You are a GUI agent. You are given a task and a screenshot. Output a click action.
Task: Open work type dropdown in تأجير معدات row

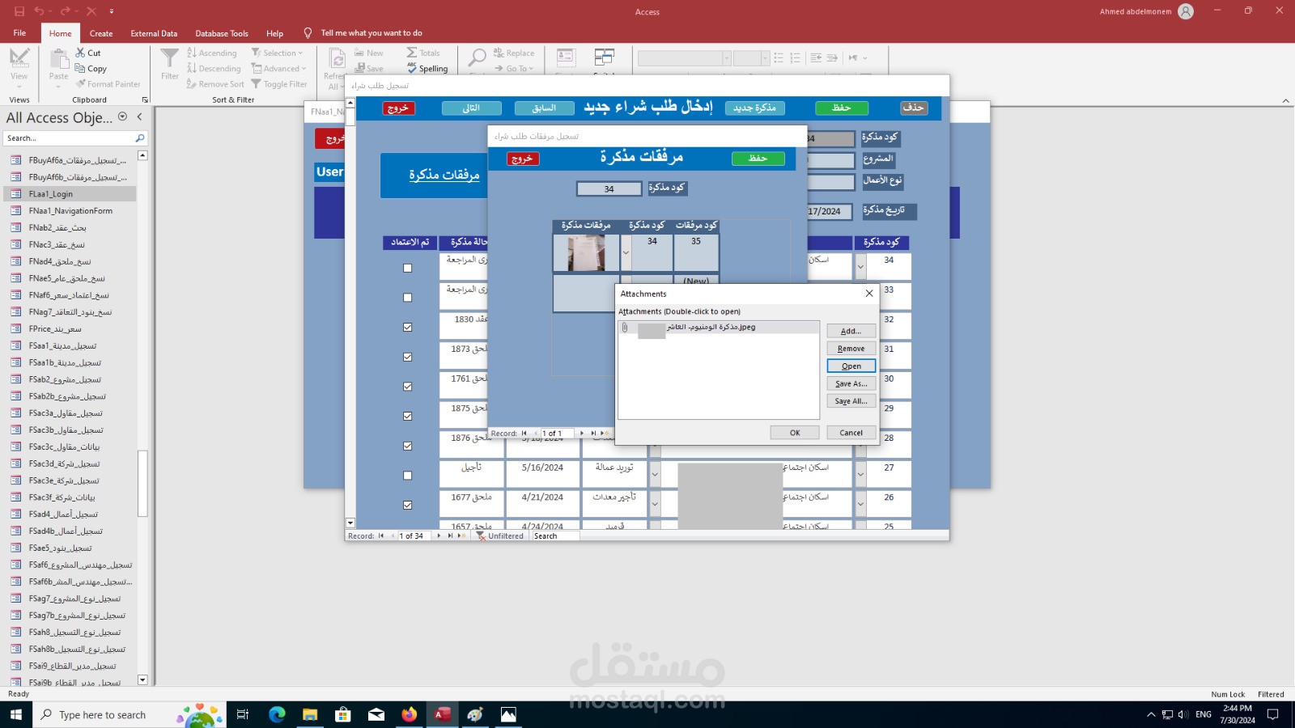click(x=655, y=503)
